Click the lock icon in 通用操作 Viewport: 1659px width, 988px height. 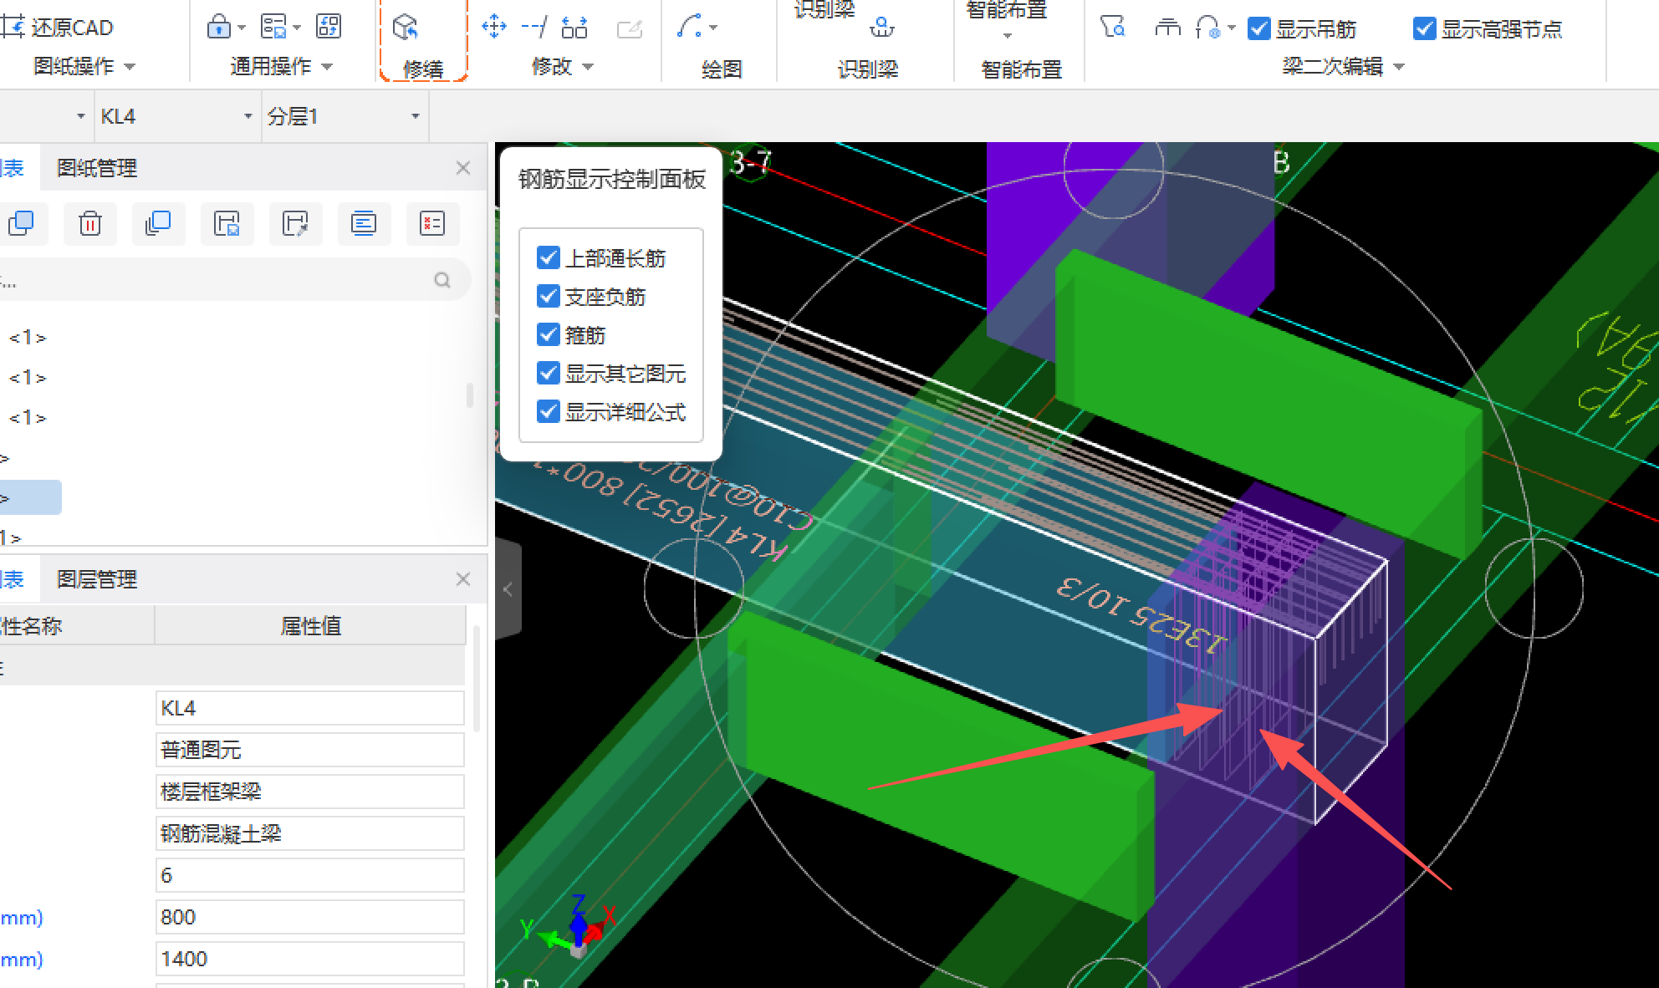218,27
